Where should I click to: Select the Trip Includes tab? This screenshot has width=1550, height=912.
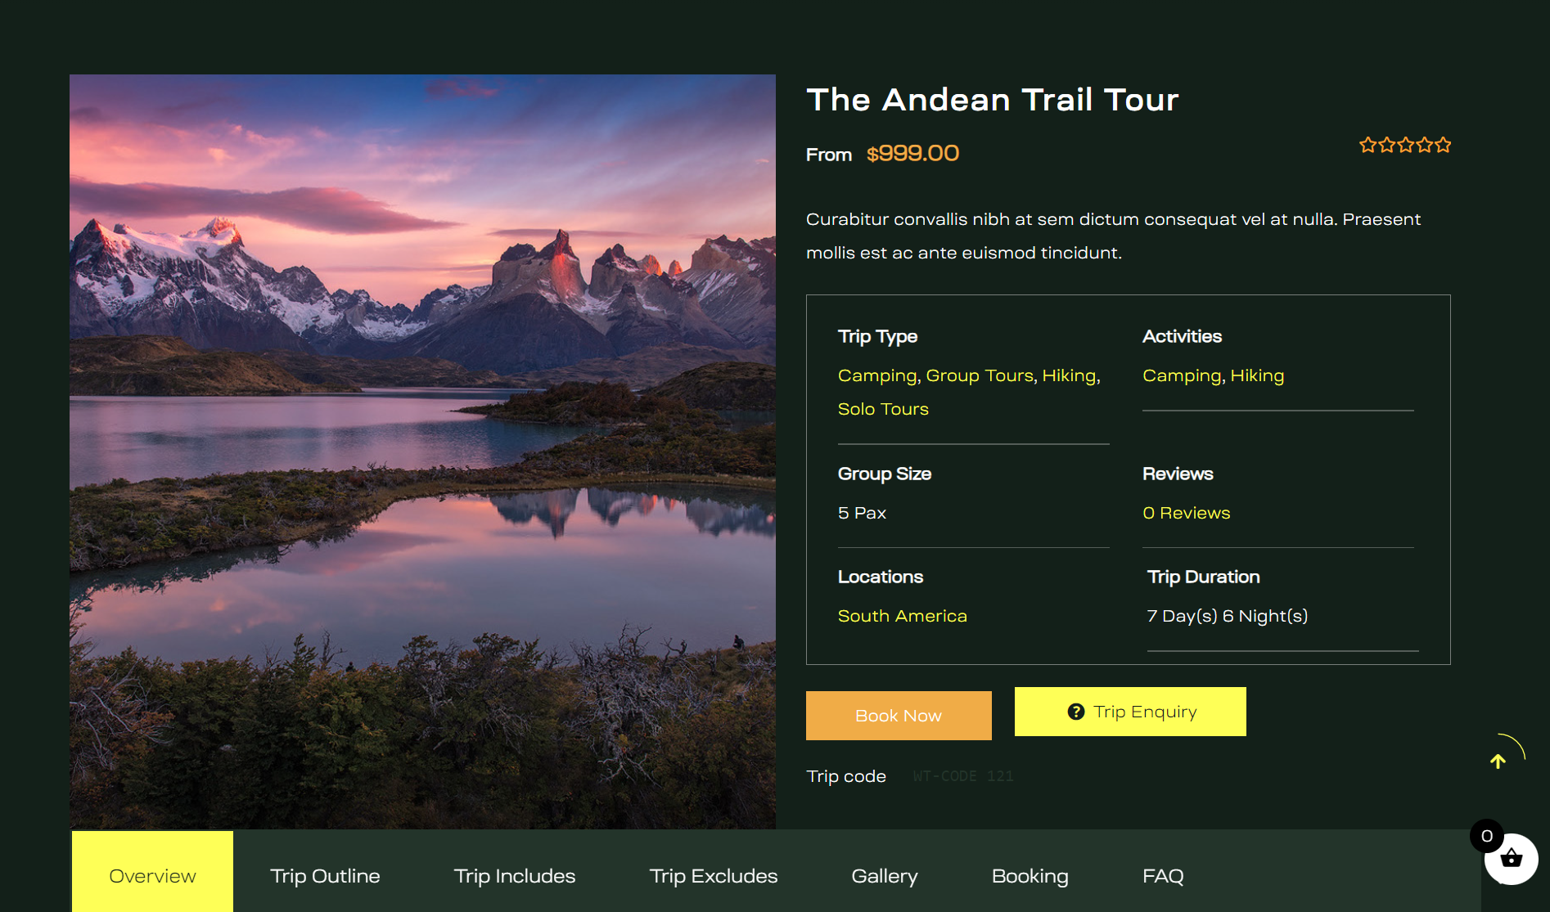[515, 876]
